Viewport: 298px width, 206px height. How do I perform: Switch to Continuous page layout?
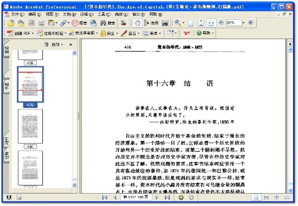(x=266, y=198)
